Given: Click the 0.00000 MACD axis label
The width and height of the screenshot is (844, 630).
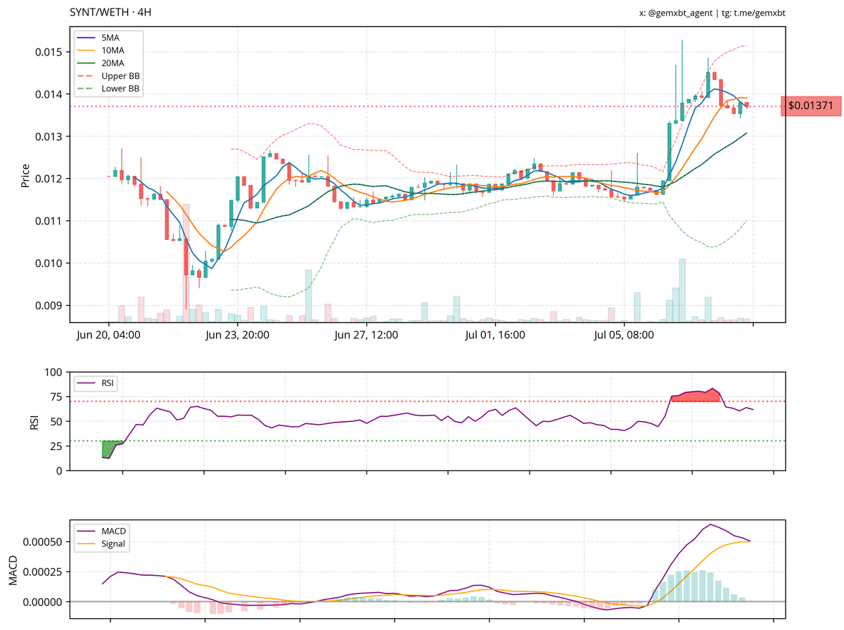Looking at the screenshot, I should pos(44,602).
